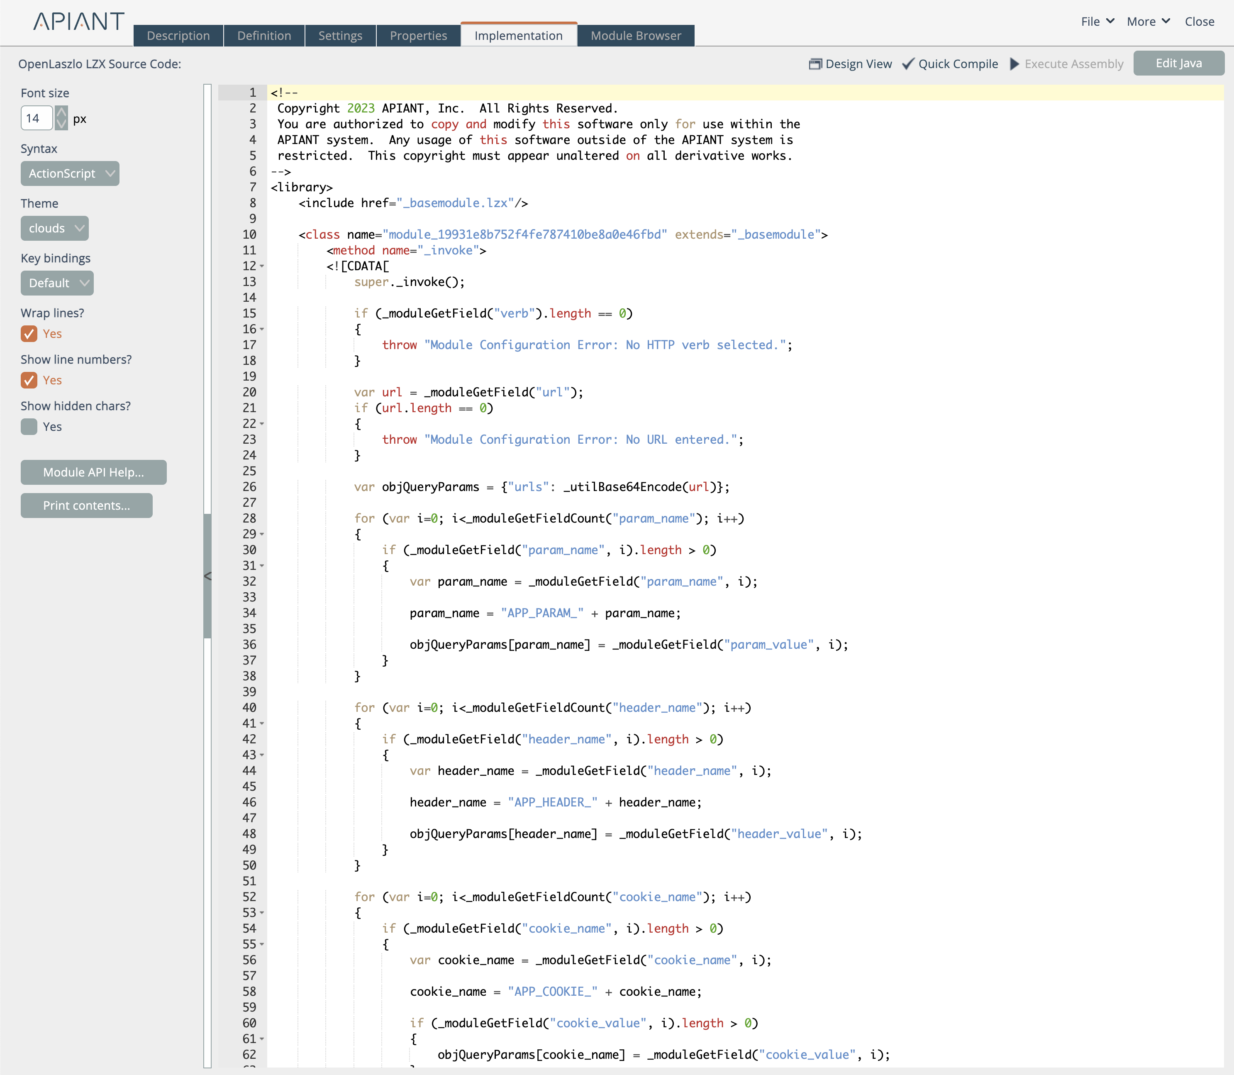Viewport: 1234px width, 1075px height.
Task: Click the font size input field
Action: point(36,118)
